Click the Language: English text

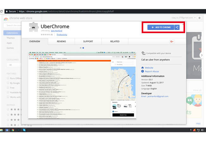pyautogui.click(x=149, y=89)
